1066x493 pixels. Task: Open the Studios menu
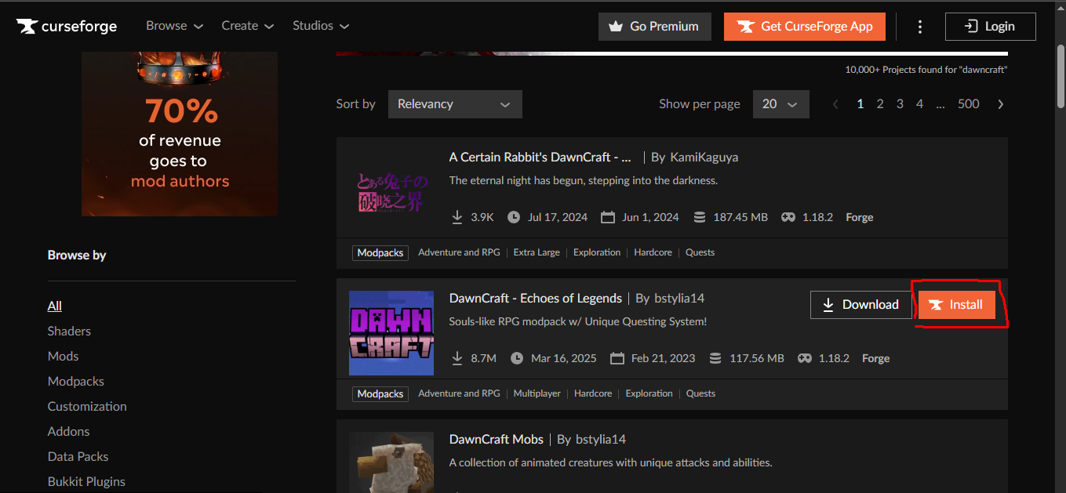321,26
